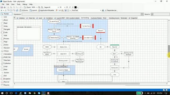Open the Application Modeller
Screen dimensions: 170x95
click(46, 11)
